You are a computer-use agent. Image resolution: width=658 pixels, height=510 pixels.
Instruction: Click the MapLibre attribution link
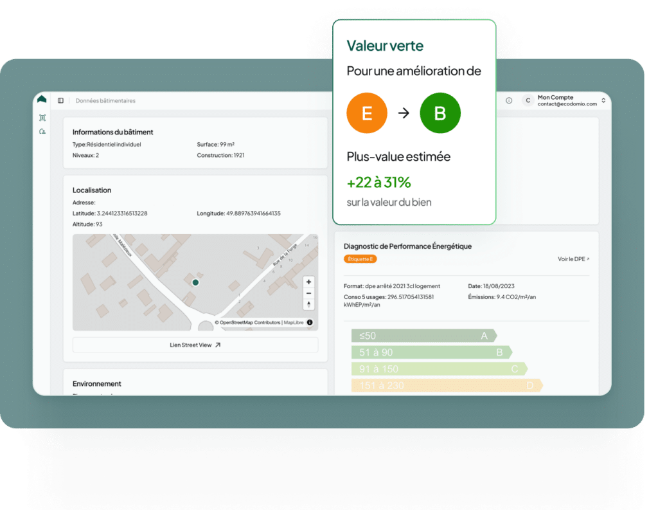pyautogui.click(x=293, y=322)
